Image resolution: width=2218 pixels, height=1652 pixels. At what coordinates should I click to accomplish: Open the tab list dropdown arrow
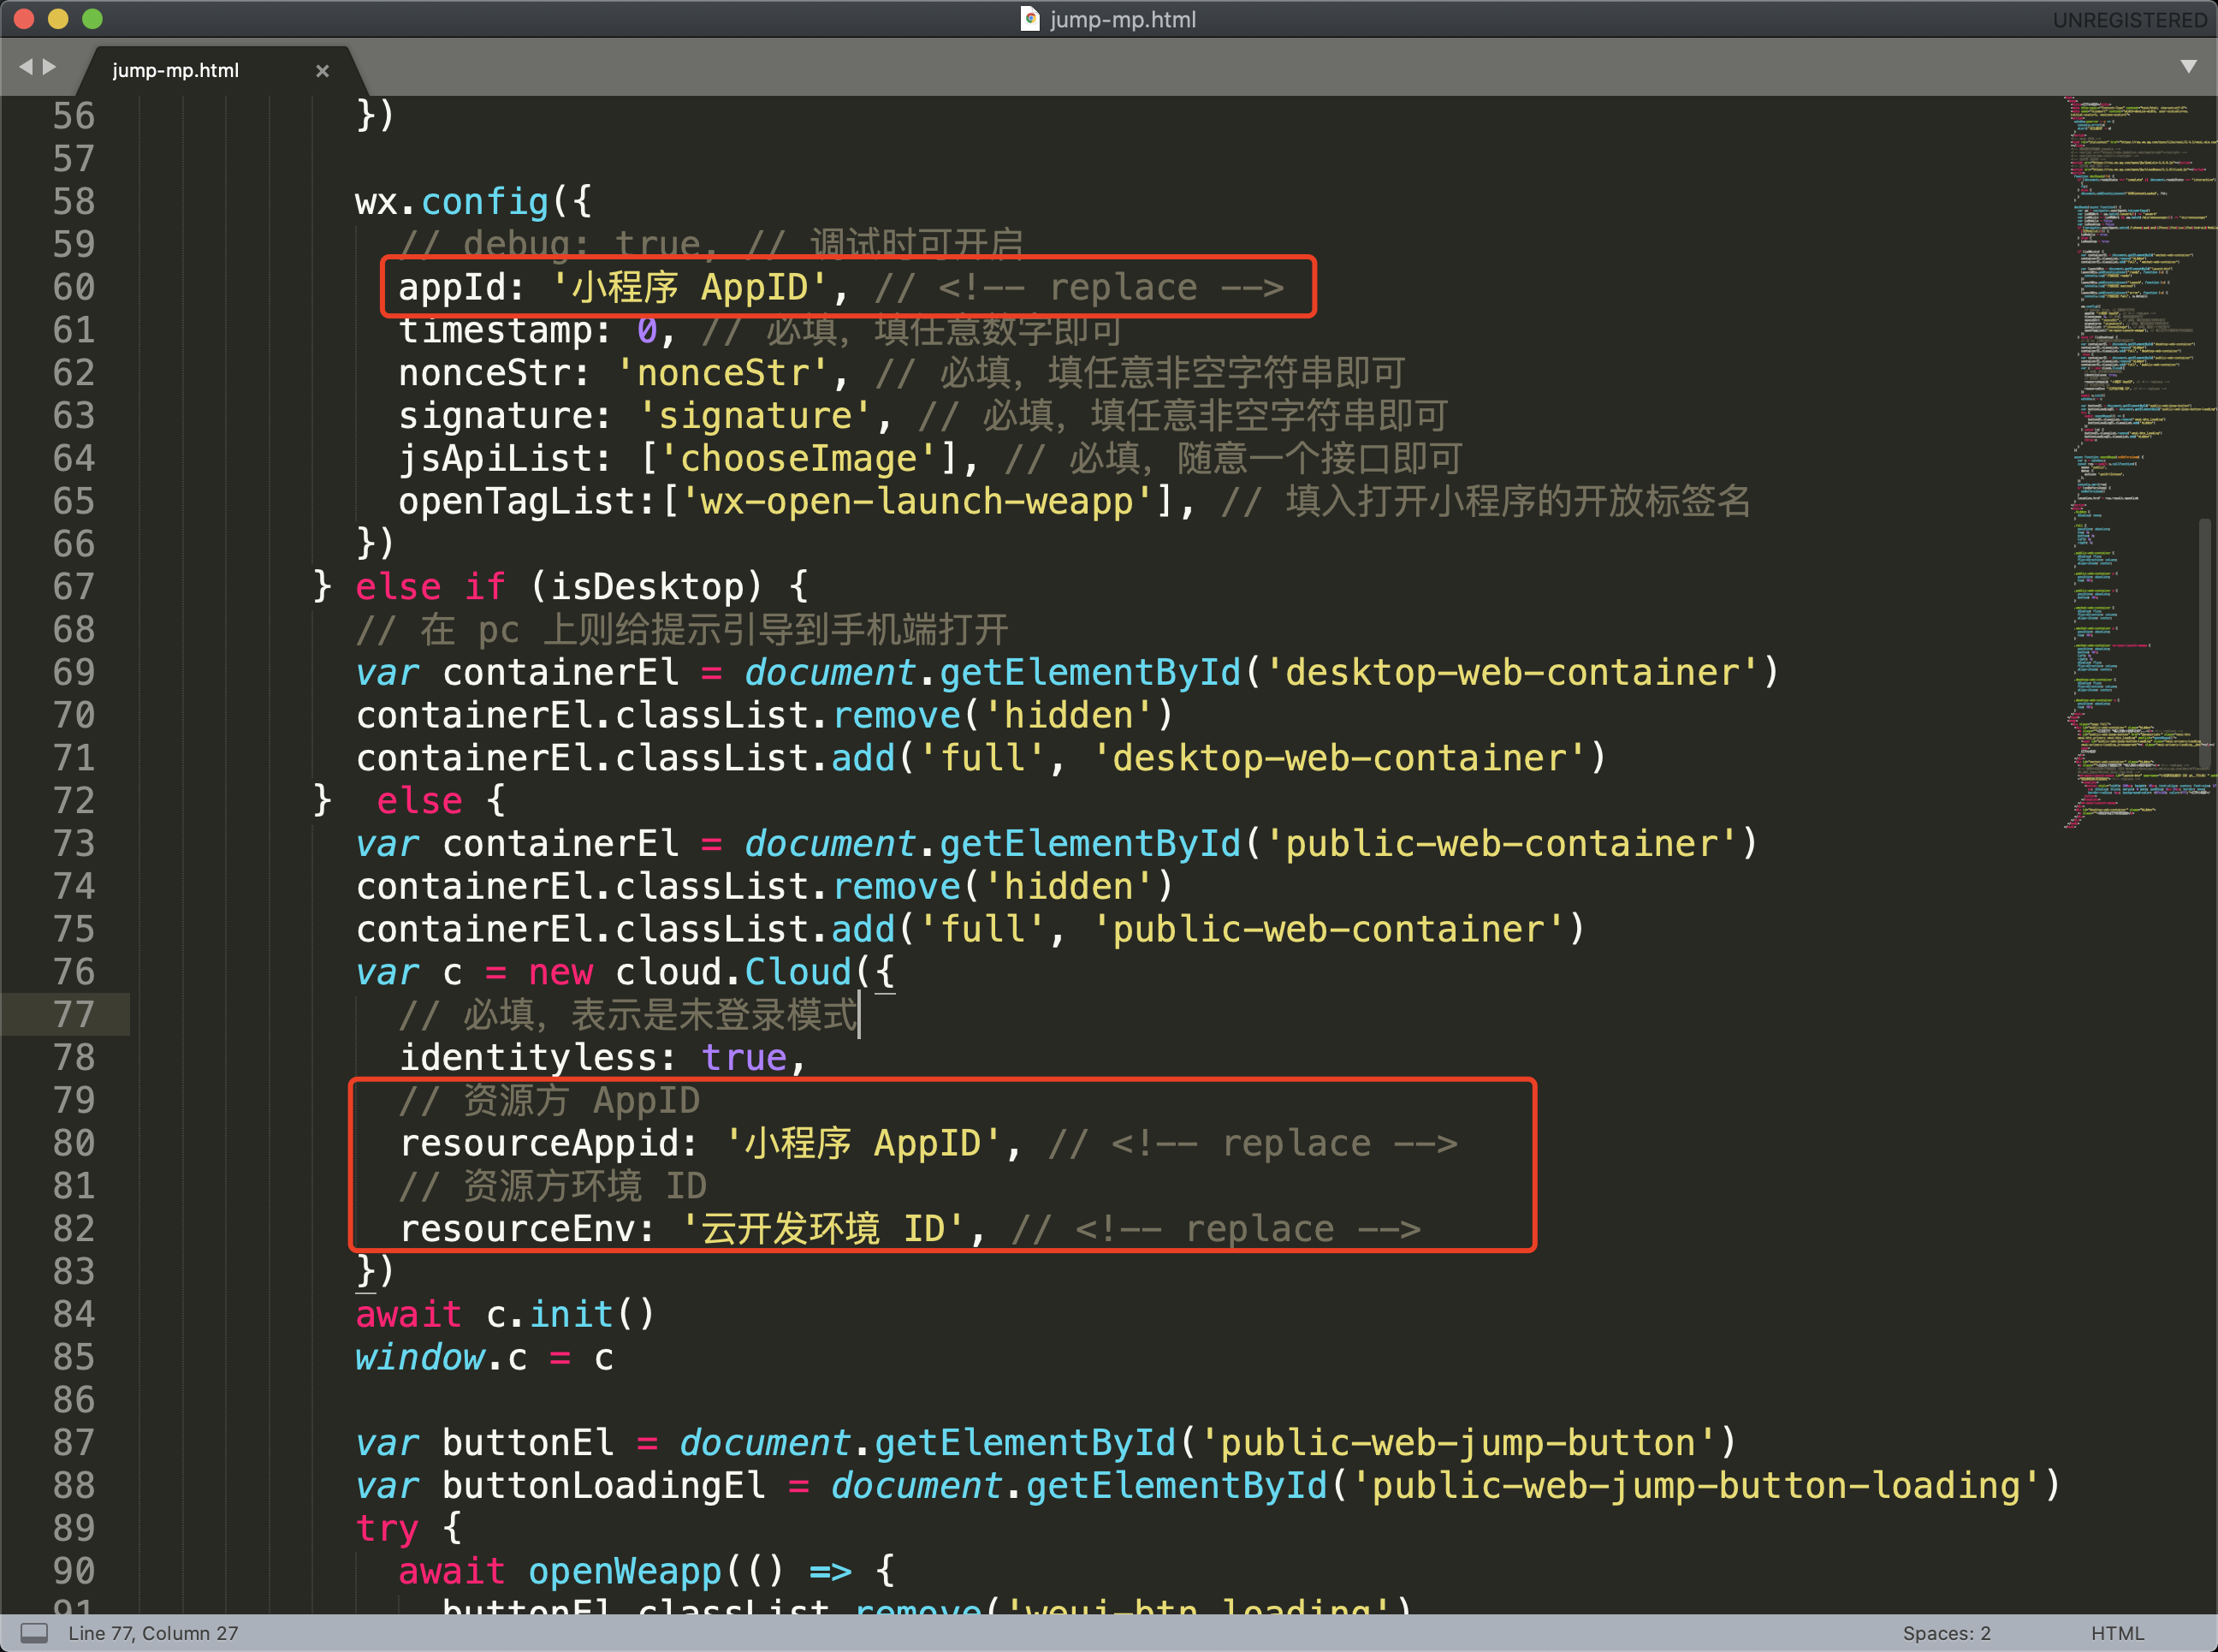click(x=2188, y=67)
